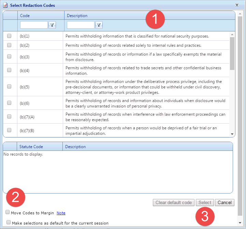Enable Move Codes to Margin option
246x229 pixels.
coord(8,212)
